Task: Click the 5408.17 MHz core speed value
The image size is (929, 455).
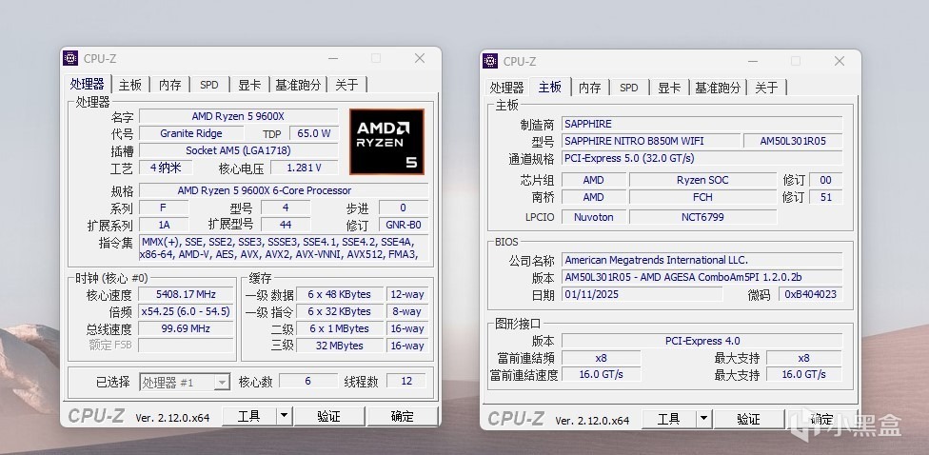Action: pyautogui.click(x=186, y=294)
